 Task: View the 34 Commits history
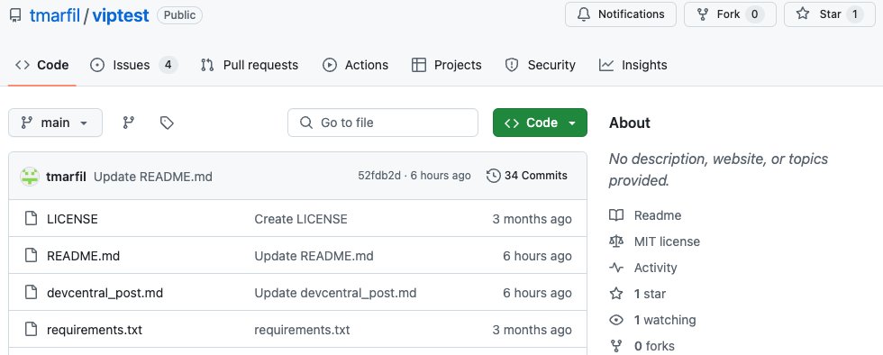pos(527,176)
